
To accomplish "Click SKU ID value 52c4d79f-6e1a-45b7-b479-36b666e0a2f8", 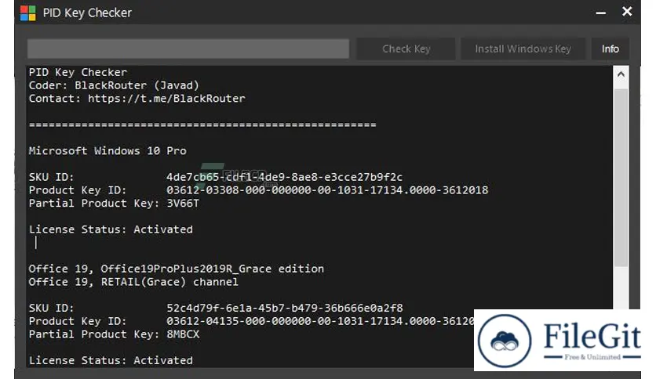I will click(285, 308).
